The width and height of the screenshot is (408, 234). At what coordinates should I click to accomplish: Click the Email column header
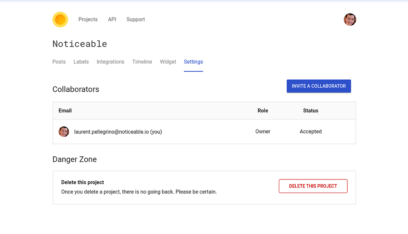65,111
